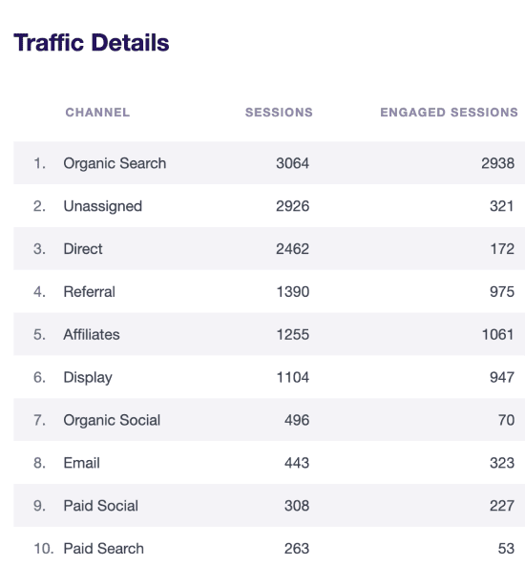The height and width of the screenshot is (565, 525).
Task: Select the Organic Search row
Action: 269,163
